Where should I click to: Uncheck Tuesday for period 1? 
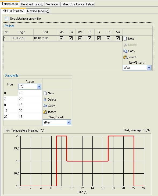click(x=71, y=38)
